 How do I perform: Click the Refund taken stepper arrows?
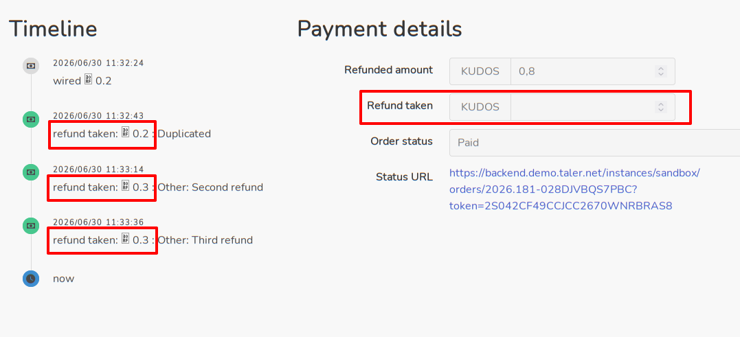coord(661,107)
